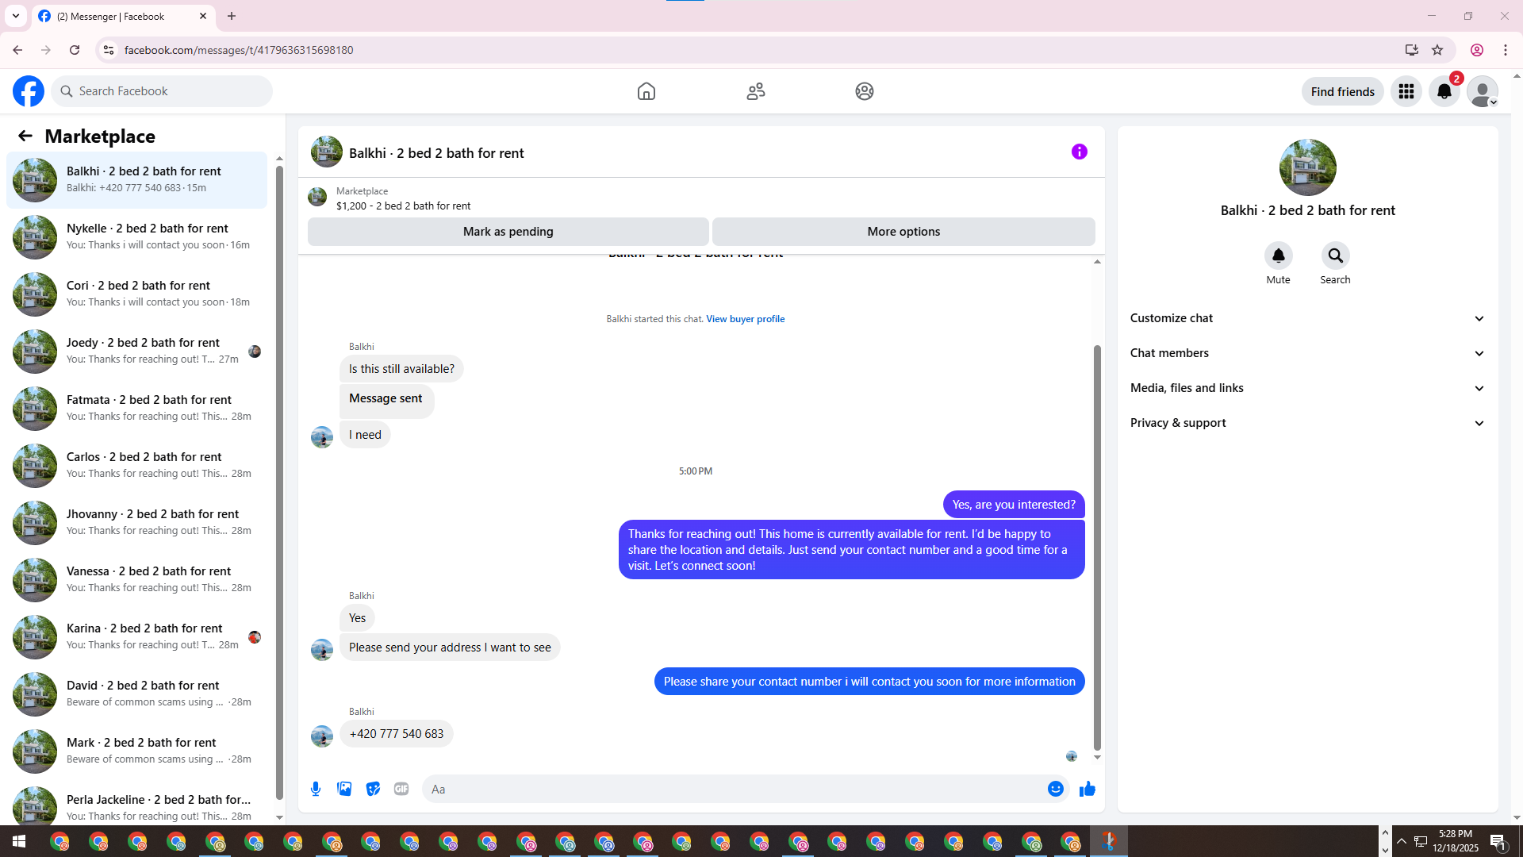
Task: Expand Chat members section
Action: [x=1307, y=353]
